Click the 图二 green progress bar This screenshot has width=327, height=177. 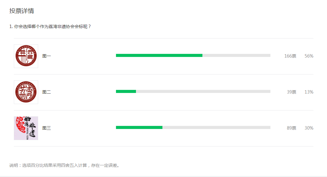126,91
